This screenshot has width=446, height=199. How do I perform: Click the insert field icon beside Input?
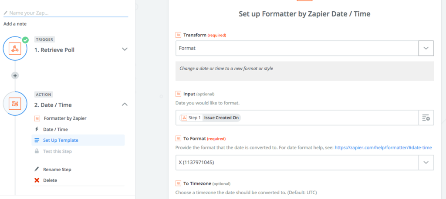(426, 118)
